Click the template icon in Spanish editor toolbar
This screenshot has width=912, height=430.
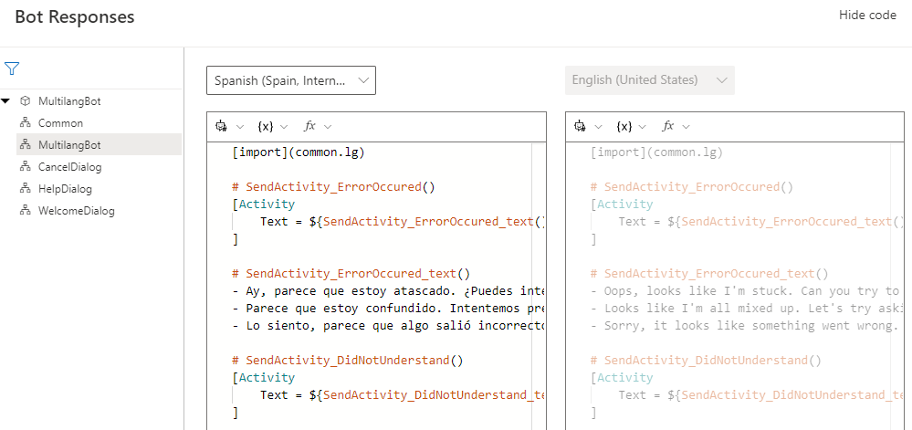[x=221, y=126]
